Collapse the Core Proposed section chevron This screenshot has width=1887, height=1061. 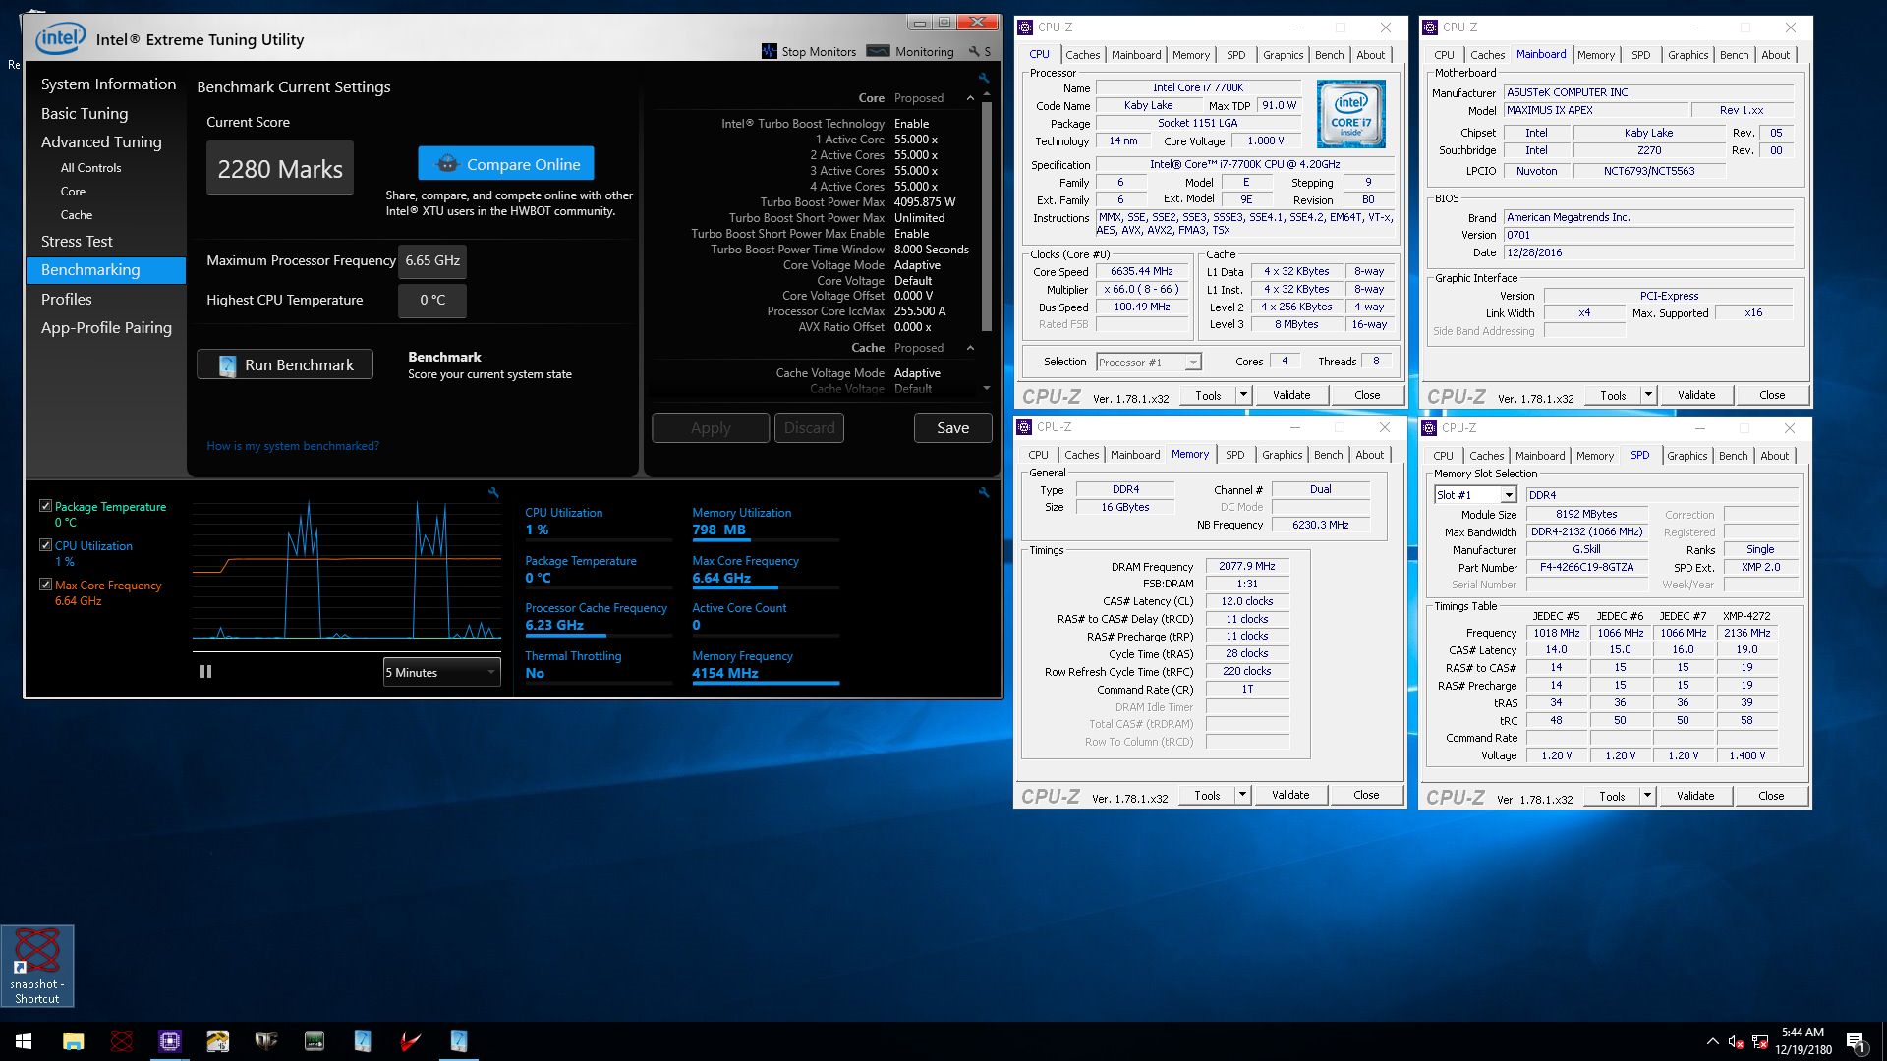[970, 98]
